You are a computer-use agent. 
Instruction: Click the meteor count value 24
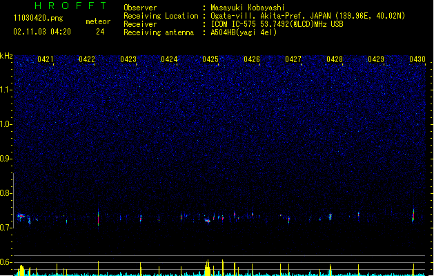click(x=100, y=32)
